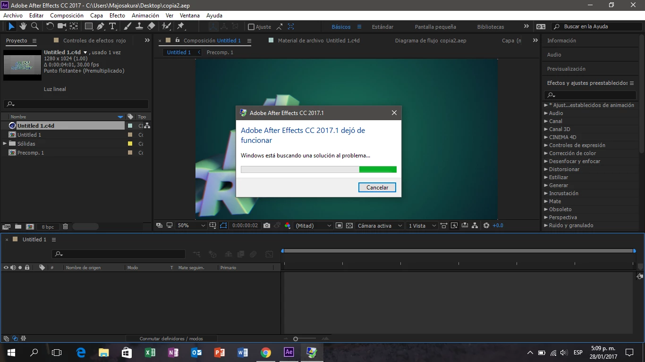This screenshot has height=362, width=645.
Task: Select the Selection arrow tool
Action: (11, 26)
